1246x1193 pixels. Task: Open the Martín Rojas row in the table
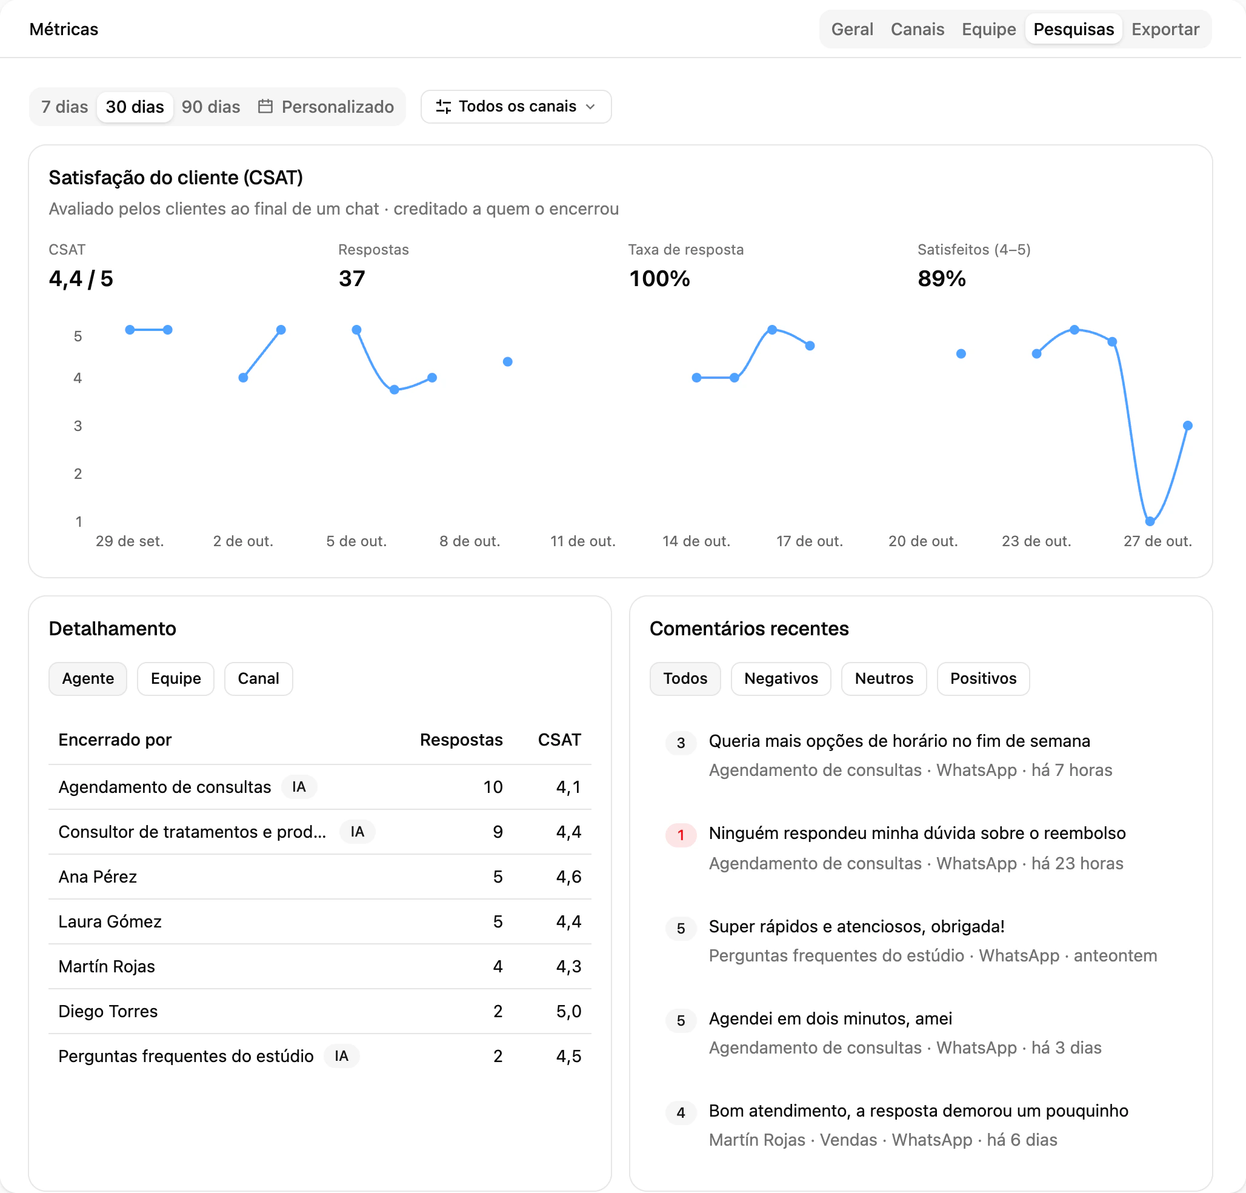(320, 967)
